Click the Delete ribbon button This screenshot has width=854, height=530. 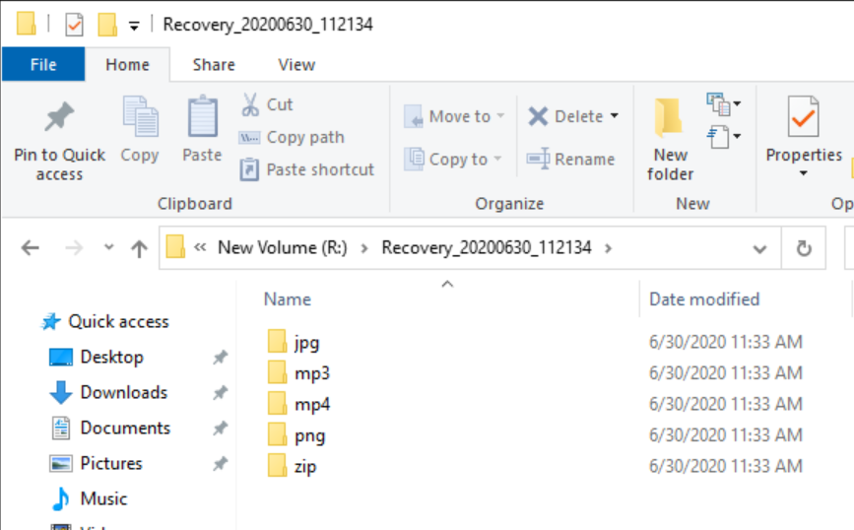573,116
